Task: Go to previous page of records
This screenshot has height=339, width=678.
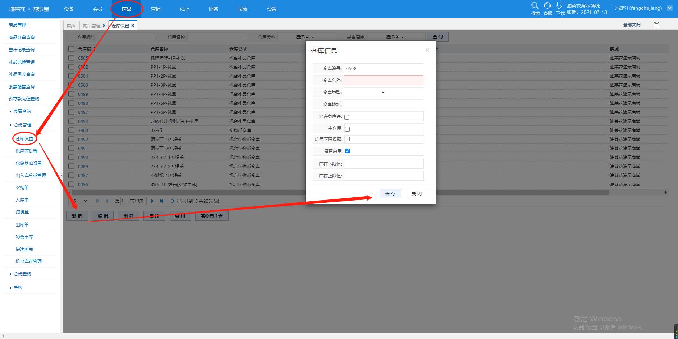Action: click(x=107, y=201)
